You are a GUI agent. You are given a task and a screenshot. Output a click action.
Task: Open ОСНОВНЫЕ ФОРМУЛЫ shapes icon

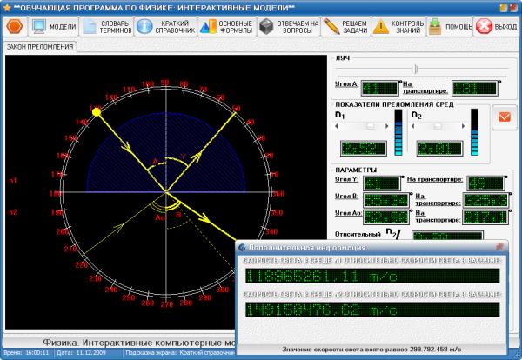(208, 27)
